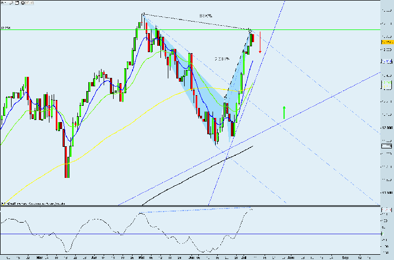Click the first greyed-out arrow toolbar icon
Viewport: 394px width, 260px height.
tap(27, 3)
